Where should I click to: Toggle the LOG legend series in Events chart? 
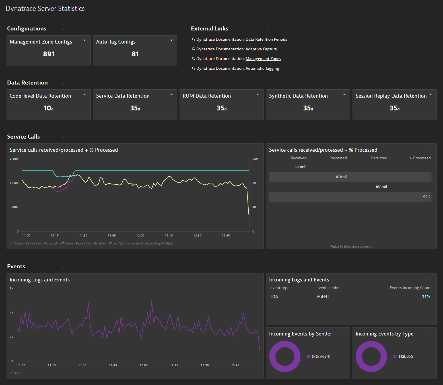(x=15, y=373)
